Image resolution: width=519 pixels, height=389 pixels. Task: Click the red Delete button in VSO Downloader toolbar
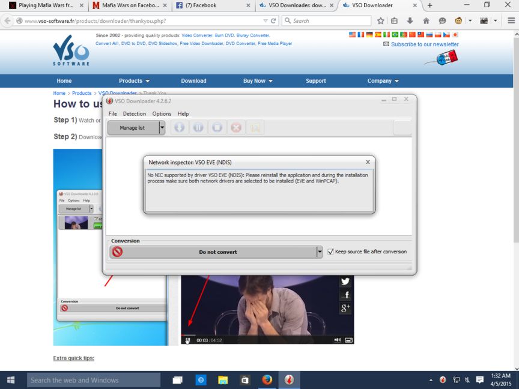tap(236, 127)
